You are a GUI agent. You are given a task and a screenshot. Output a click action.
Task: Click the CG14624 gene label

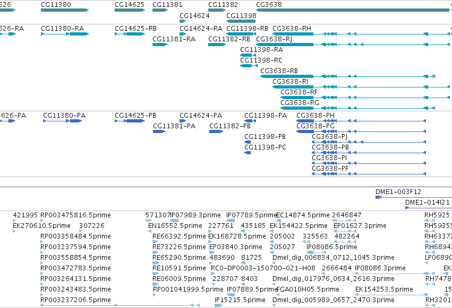194,15
